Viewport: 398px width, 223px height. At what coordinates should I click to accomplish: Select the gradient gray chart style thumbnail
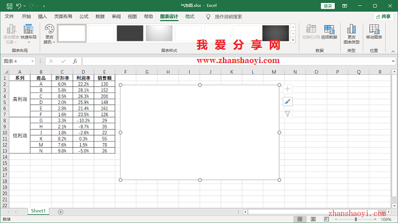coord(159,33)
